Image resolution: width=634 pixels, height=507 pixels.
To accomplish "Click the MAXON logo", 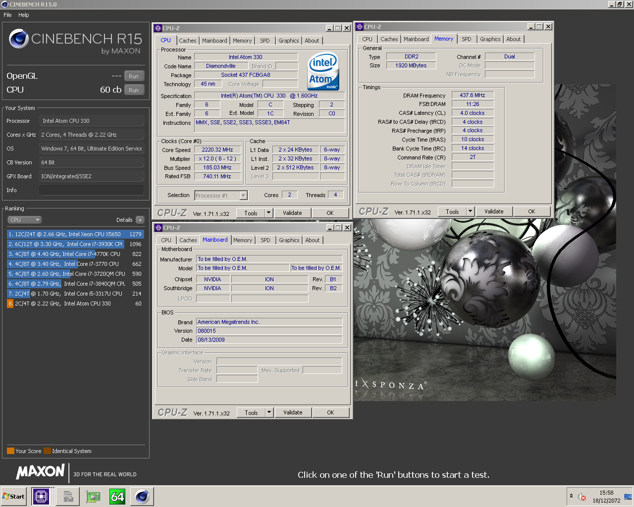I will (x=41, y=472).
